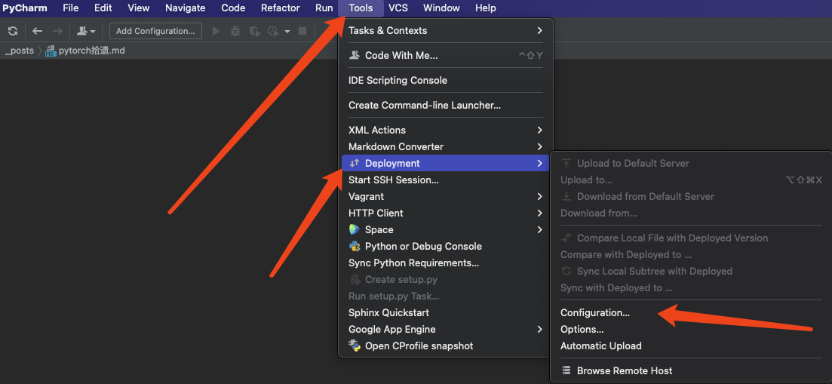Click the Deployment arrows icon

pos(355,164)
